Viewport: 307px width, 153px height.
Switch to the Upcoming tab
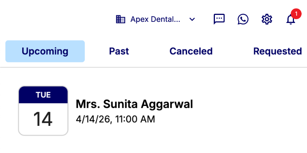point(45,51)
